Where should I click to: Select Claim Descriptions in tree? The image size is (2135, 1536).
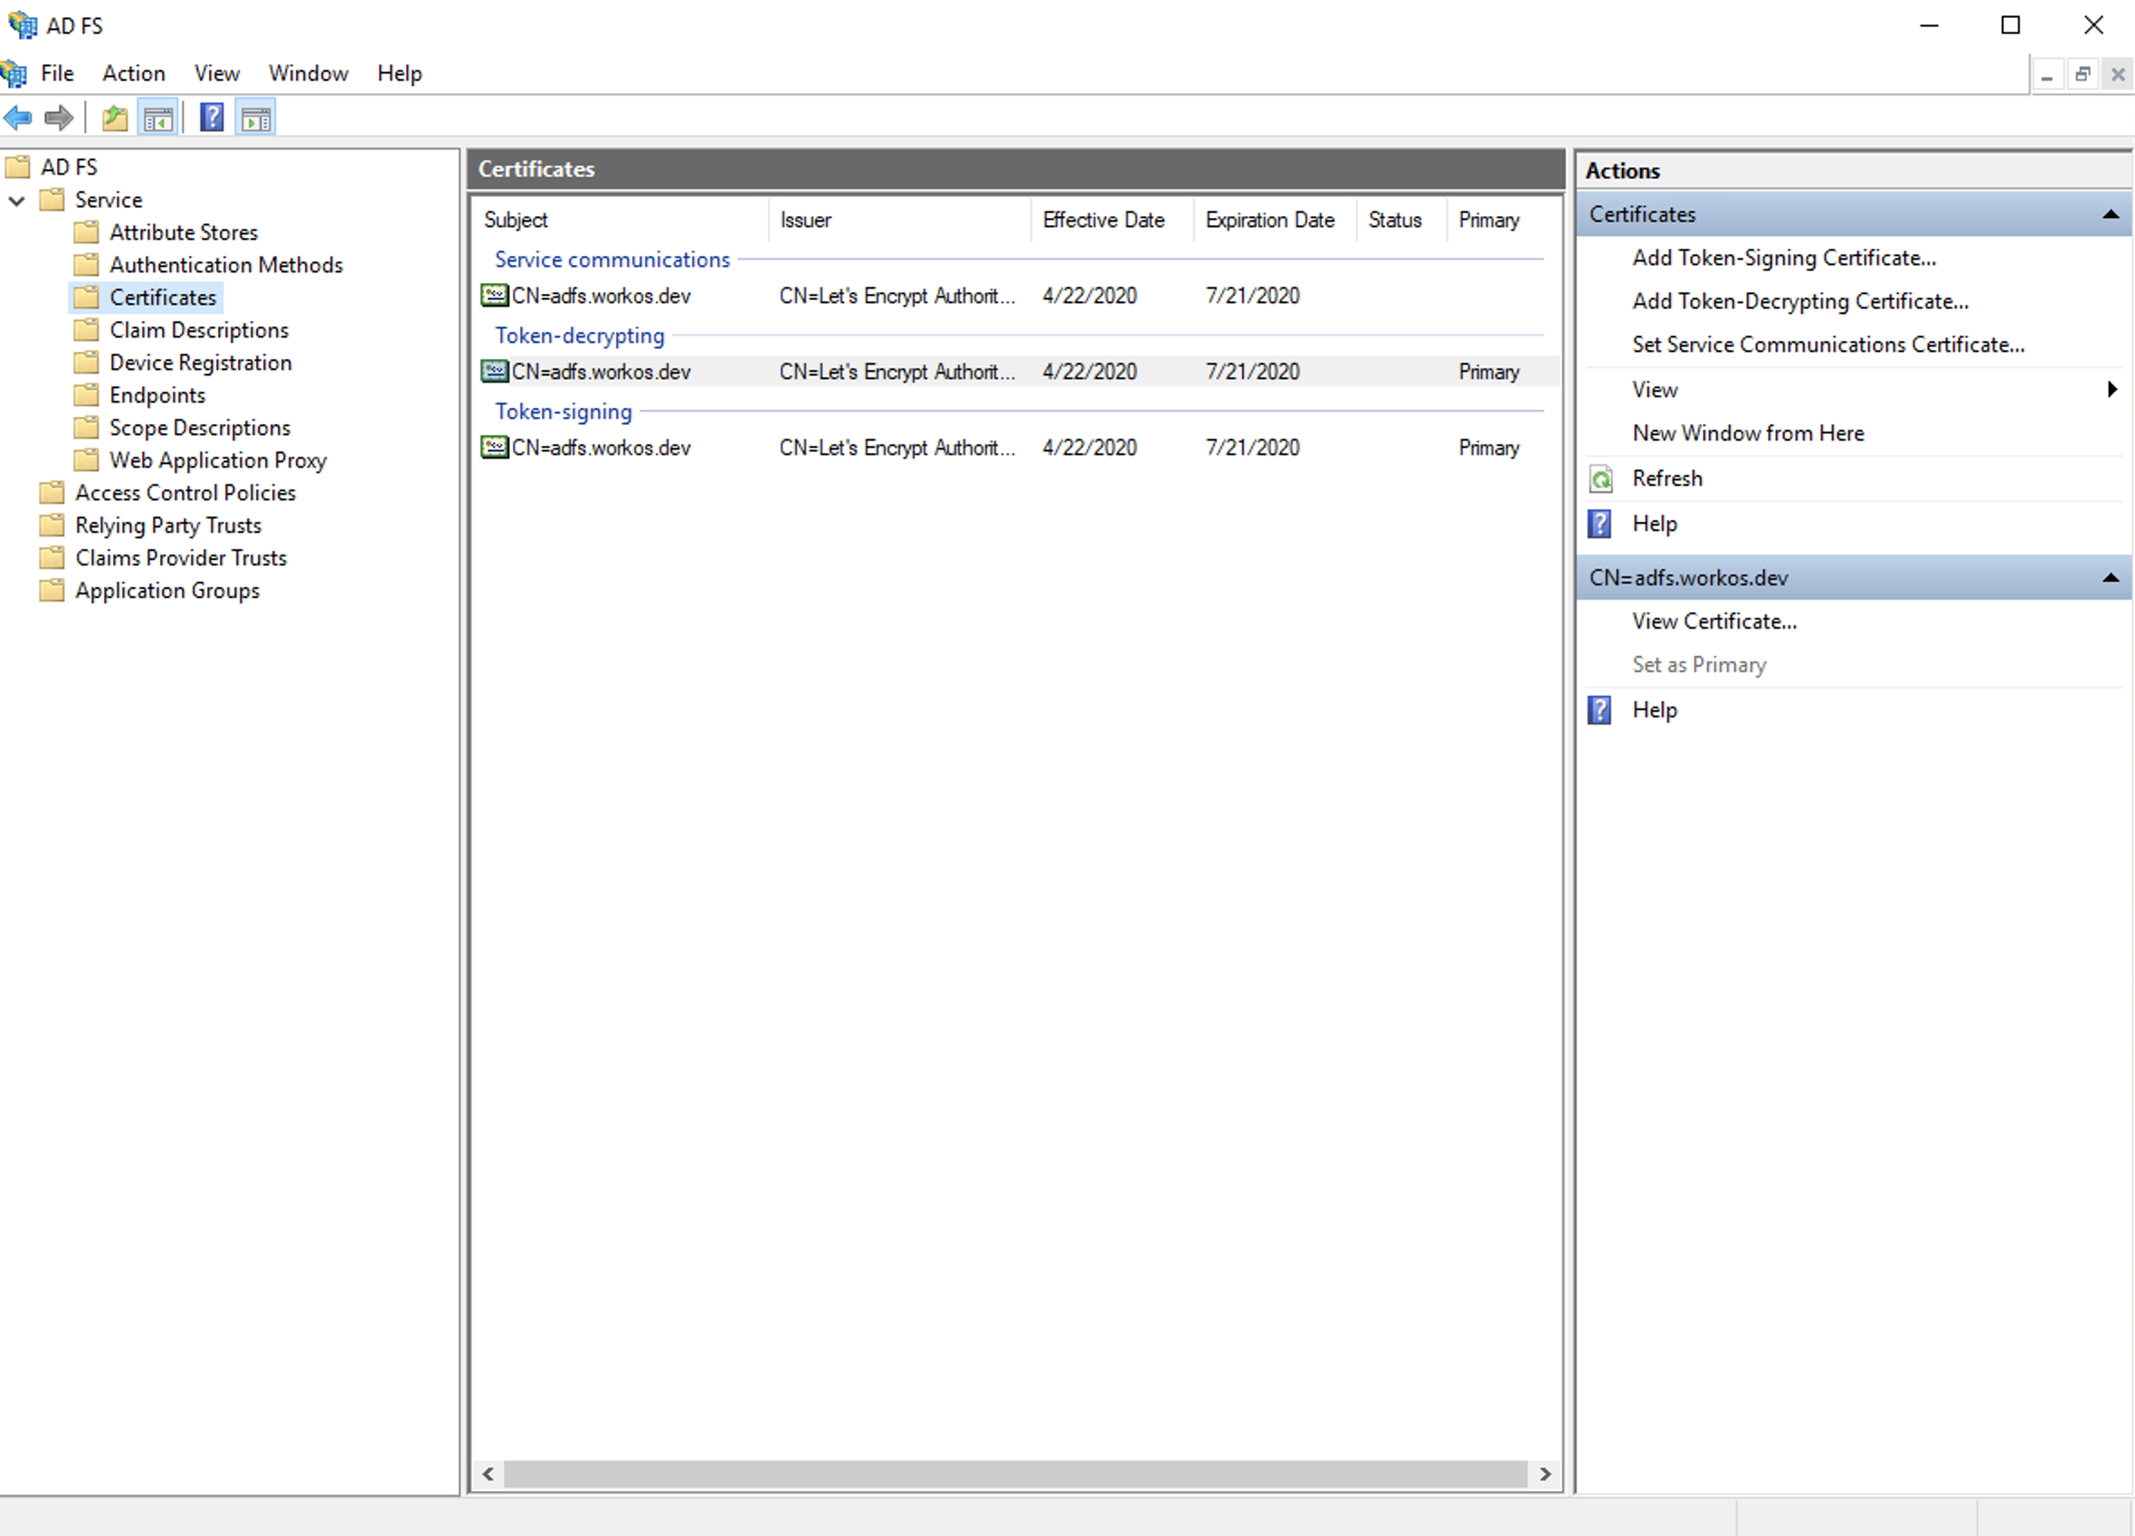click(x=199, y=330)
